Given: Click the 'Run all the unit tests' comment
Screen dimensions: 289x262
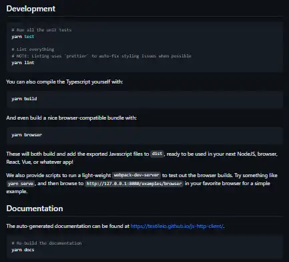Looking at the screenshot, I should coord(41,30).
